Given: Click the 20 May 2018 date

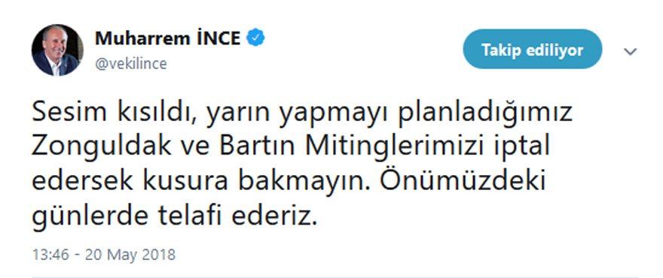Looking at the screenshot, I should pos(130,255).
